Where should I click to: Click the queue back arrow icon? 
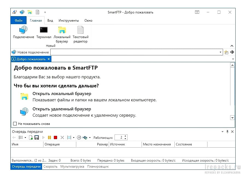click(14, 137)
